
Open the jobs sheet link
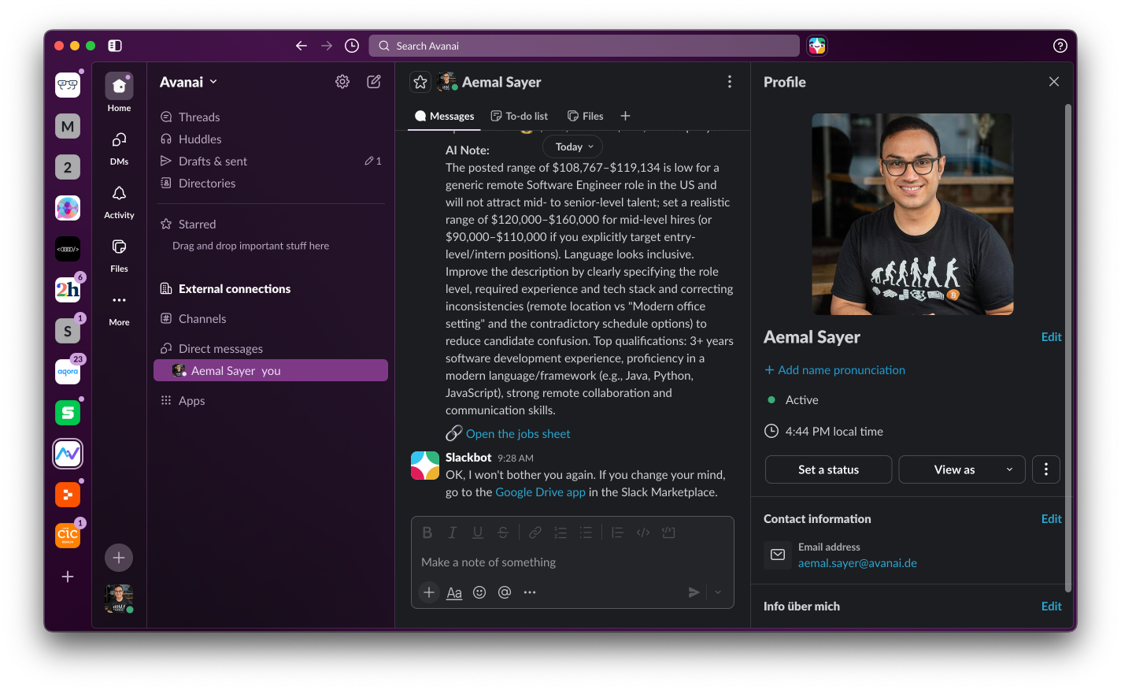coord(518,433)
